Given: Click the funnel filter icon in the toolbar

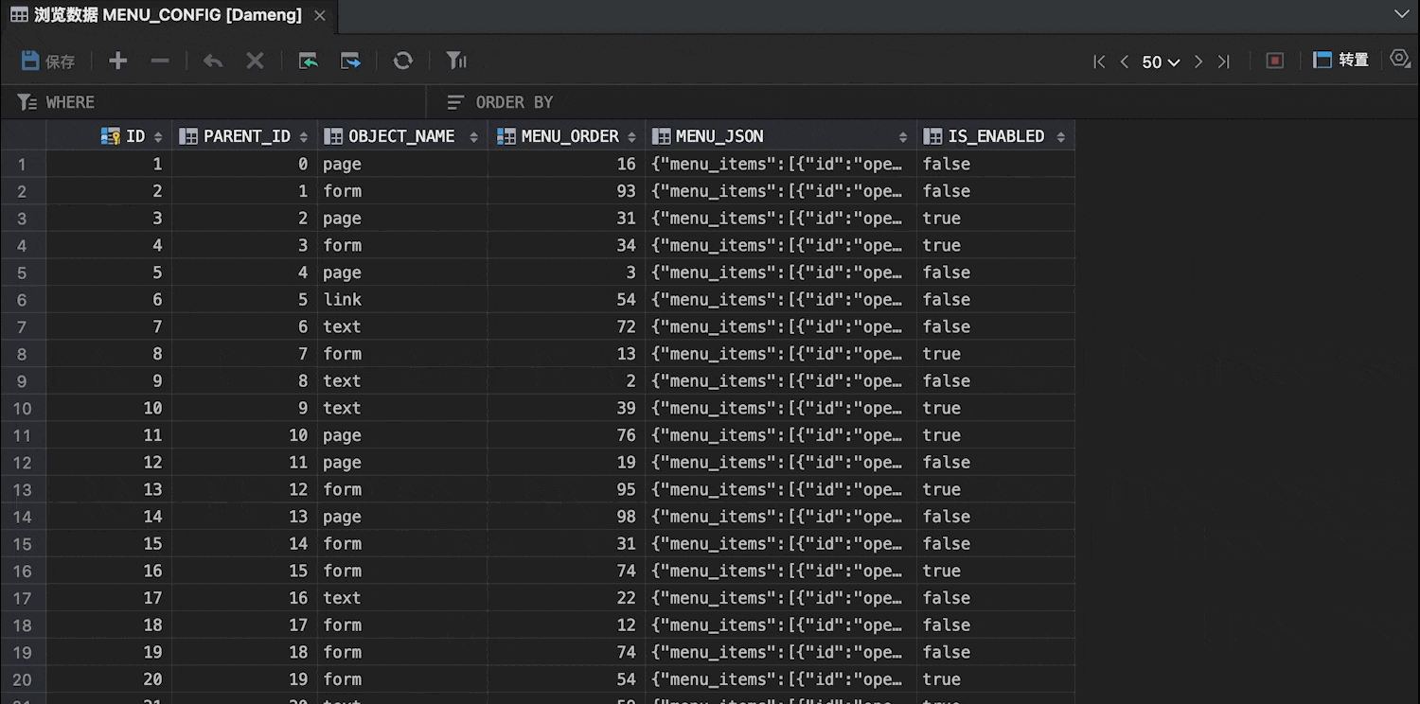Looking at the screenshot, I should [x=456, y=62].
